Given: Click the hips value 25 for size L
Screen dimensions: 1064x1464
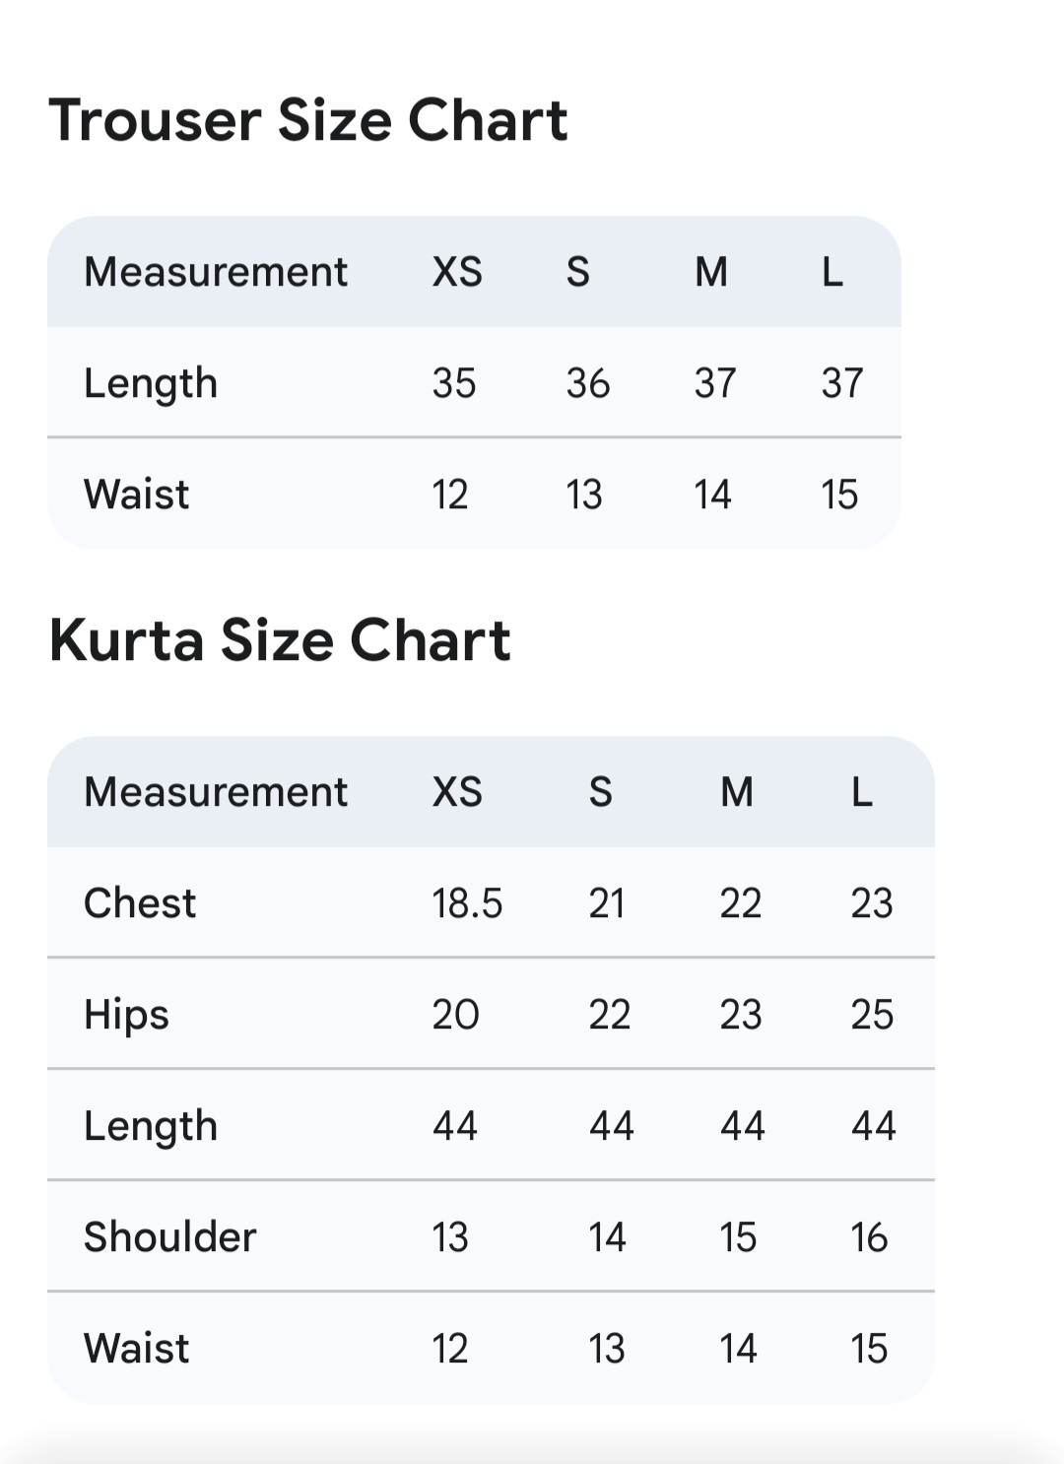Looking at the screenshot, I should click(x=872, y=1015).
